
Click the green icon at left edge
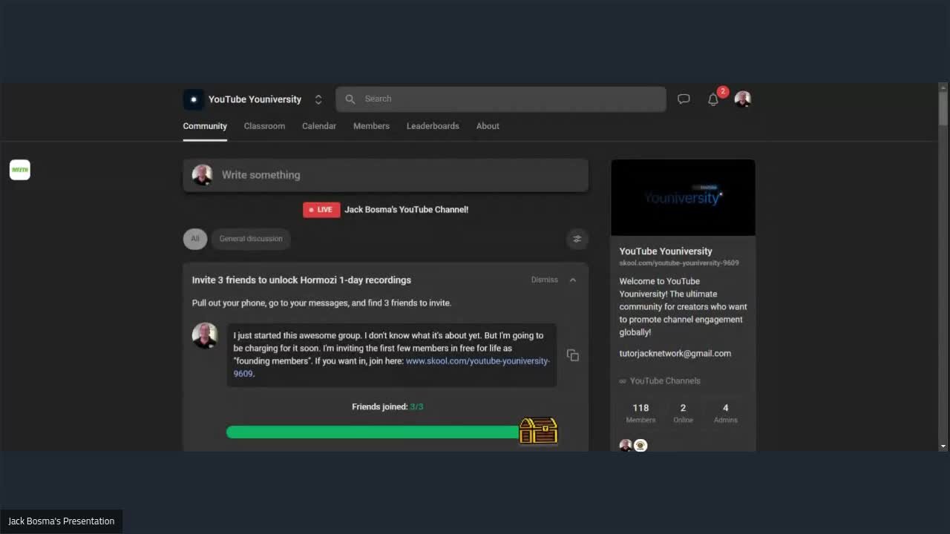click(x=20, y=170)
